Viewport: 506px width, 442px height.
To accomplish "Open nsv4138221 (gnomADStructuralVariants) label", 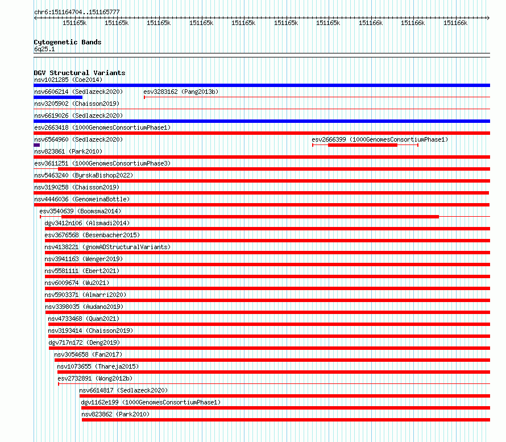I will [x=107, y=247].
